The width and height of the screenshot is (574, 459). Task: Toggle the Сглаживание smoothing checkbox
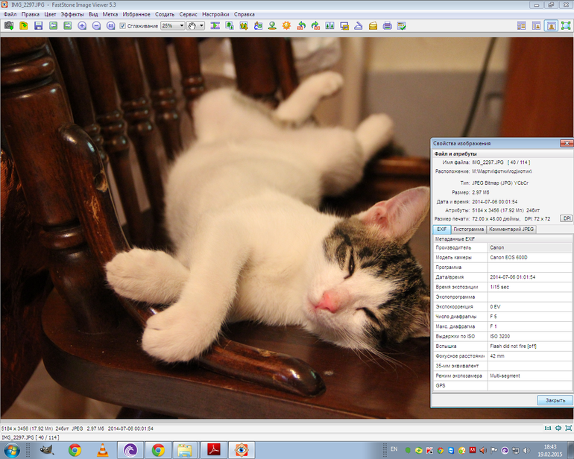[123, 26]
